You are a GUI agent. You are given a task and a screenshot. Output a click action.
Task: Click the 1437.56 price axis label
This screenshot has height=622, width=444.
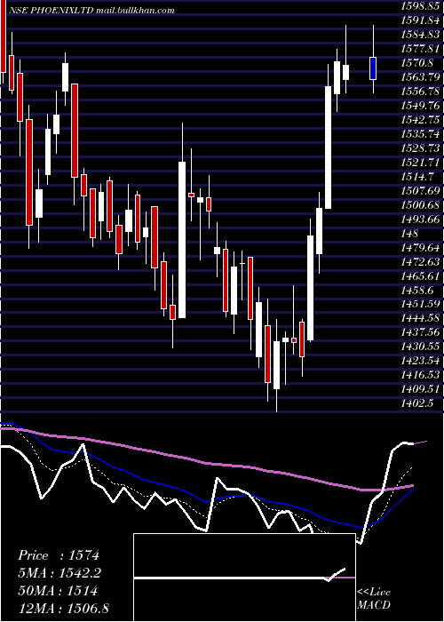(x=421, y=333)
